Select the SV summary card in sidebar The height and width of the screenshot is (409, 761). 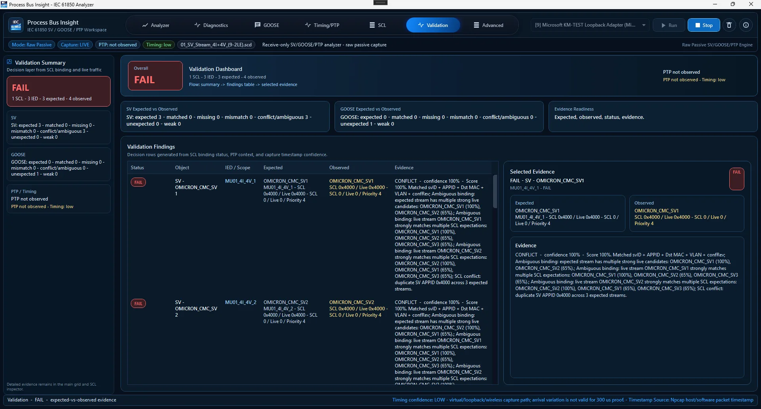point(59,128)
